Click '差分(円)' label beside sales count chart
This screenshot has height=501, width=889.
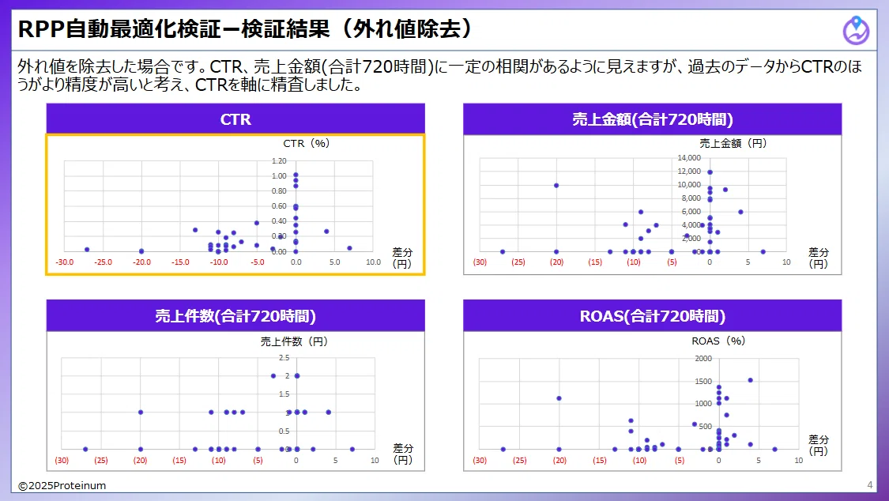(x=402, y=454)
